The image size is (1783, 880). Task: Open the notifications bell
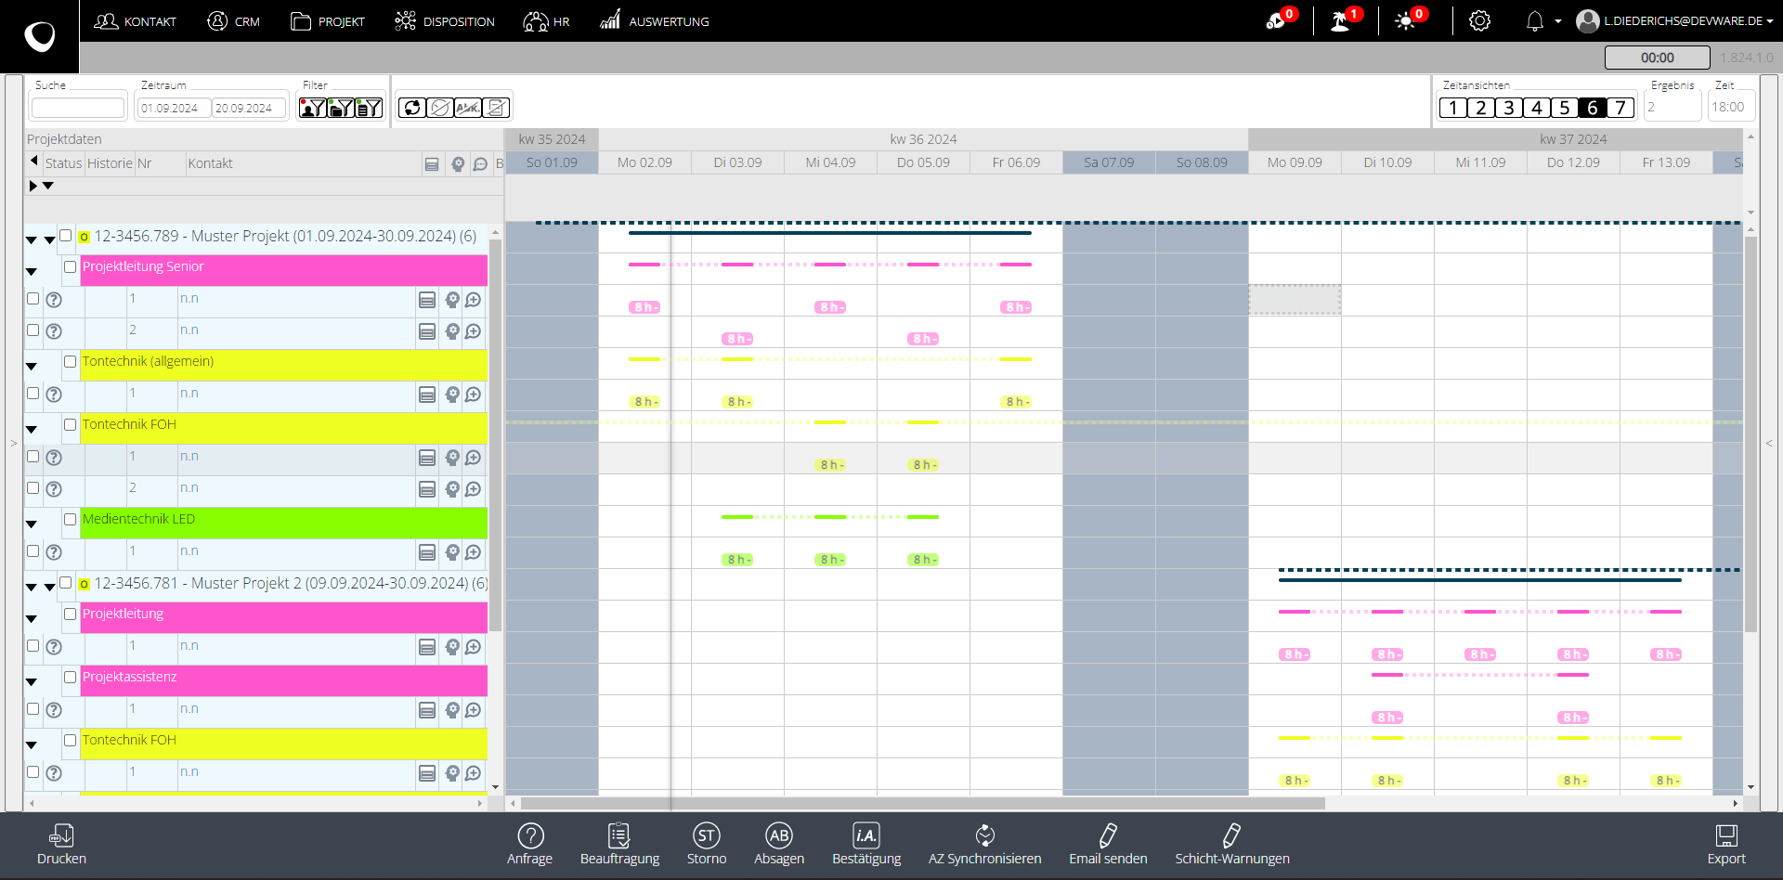pyautogui.click(x=1535, y=20)
